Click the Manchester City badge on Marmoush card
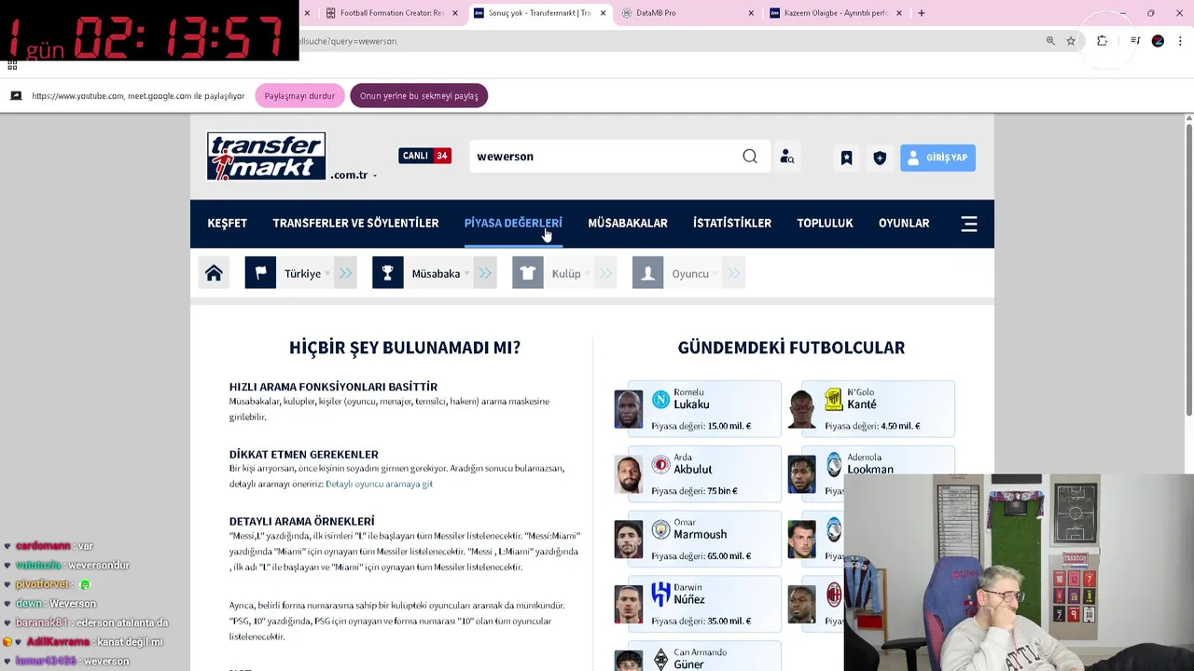This screenshot has height=671, width=1194. point(660,530)
